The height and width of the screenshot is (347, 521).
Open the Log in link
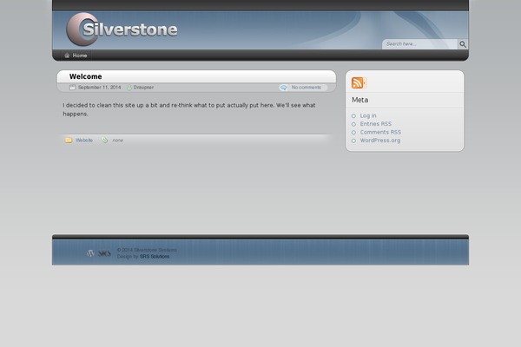pos(368,115)
